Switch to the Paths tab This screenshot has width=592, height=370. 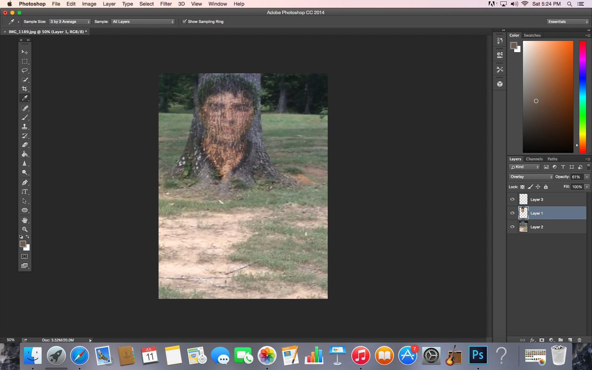pos(552,159)
